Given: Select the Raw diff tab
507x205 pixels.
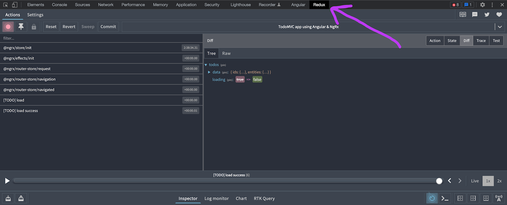Looking at the screenshot, I should (226, 53).
